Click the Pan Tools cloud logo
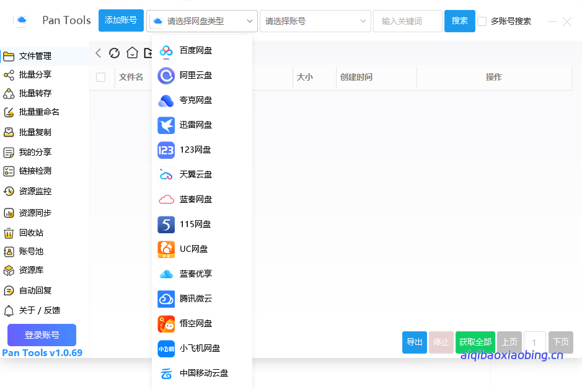The image size is (582, 389). point(22,20)
